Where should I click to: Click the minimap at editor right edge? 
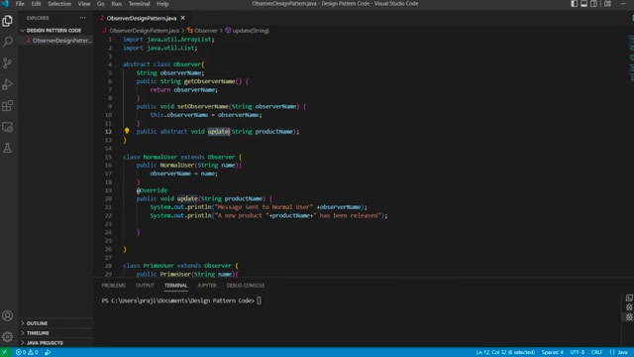click(631, 58)
